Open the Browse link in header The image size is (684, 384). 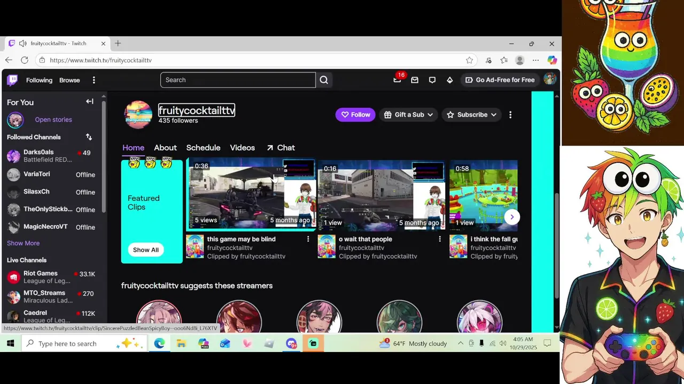[x=69, y=80]
